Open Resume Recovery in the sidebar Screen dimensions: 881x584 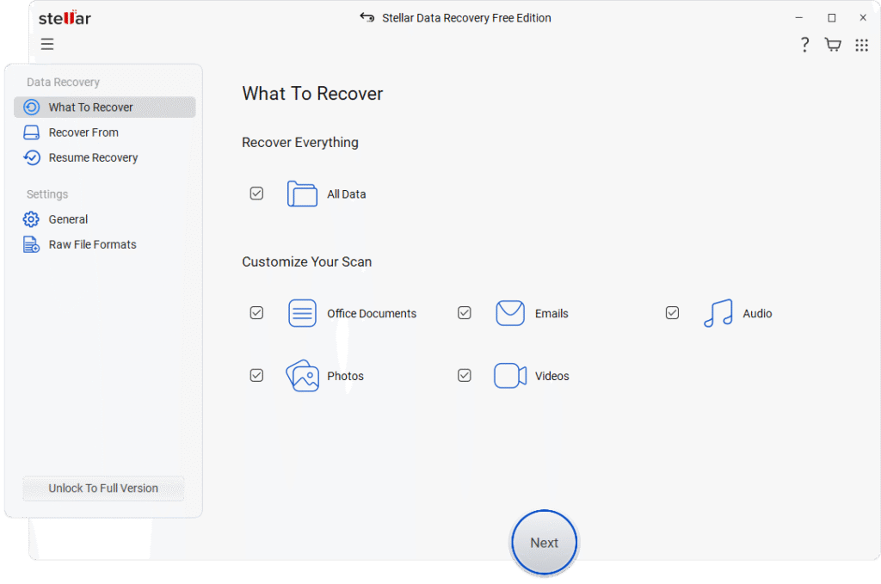click(93, 157)
